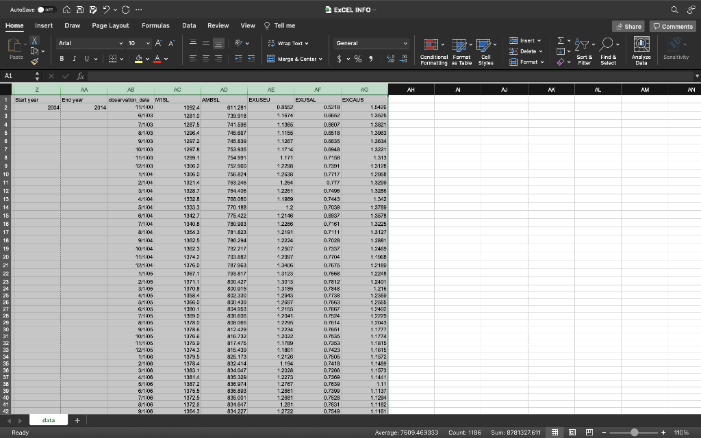Open the Data ribbon tab
Image resolution: width=701 pixels, height=438 pixels.
tap(187, 25)
